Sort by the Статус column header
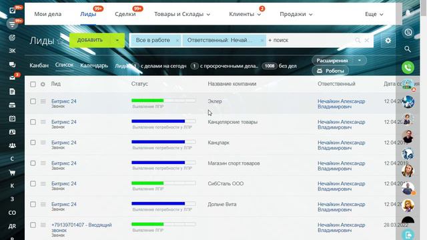The height and width of the screenshot is (240, 427). pyautogui.click(x=139, y=84)
